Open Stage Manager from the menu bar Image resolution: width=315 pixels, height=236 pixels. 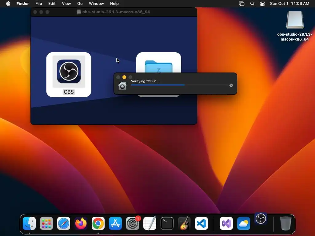(242, 4)
